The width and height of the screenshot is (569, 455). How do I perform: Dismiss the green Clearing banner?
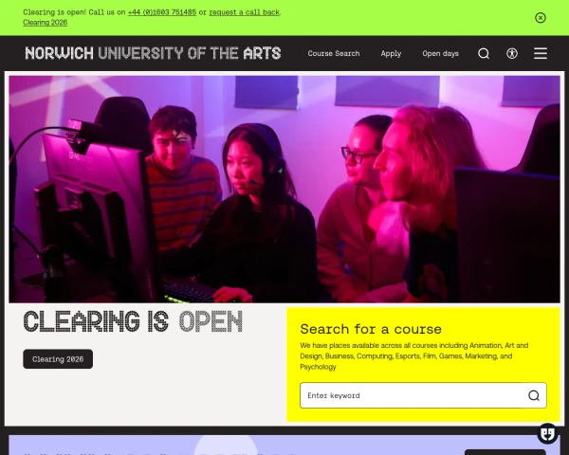[x=541, y=18]
